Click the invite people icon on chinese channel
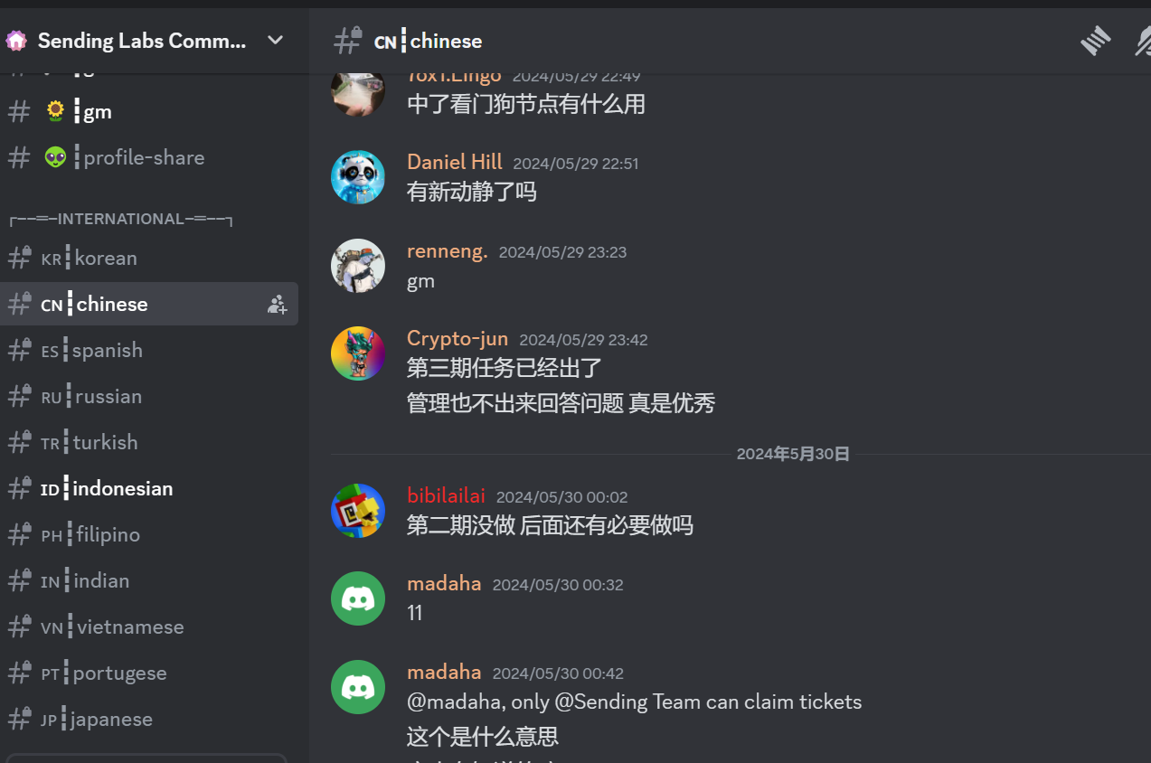Image resolution: width=1151 pixels, height=763 pixels. click(x=277, y=305)
